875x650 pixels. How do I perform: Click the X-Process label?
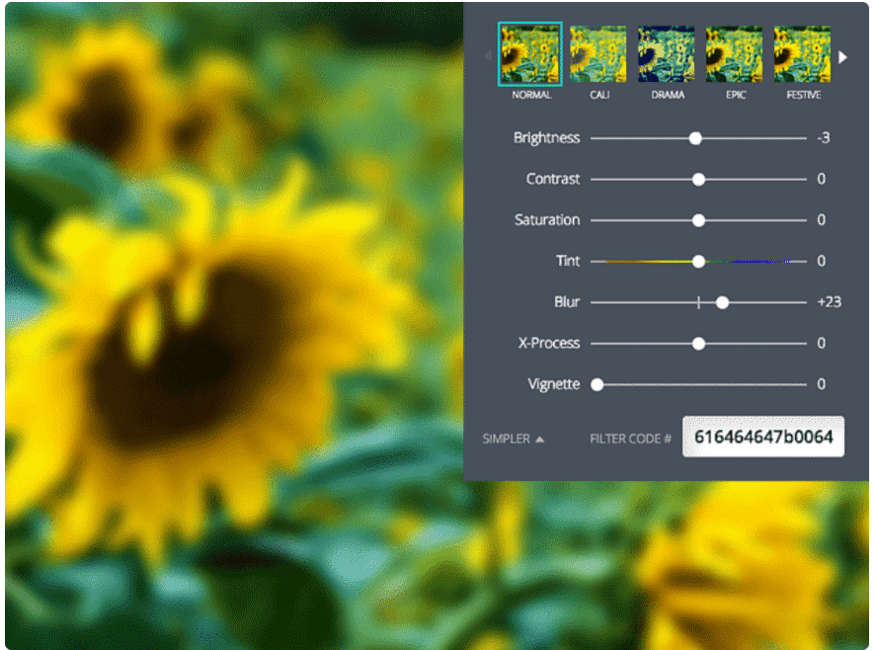548,343
